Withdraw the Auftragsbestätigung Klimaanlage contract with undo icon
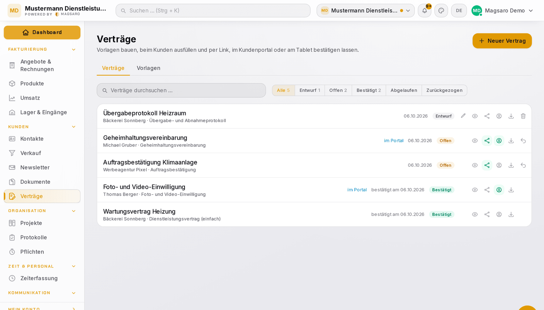Viewport: 544px width, 310px height. pyautogui.click(x=523, y=165)
